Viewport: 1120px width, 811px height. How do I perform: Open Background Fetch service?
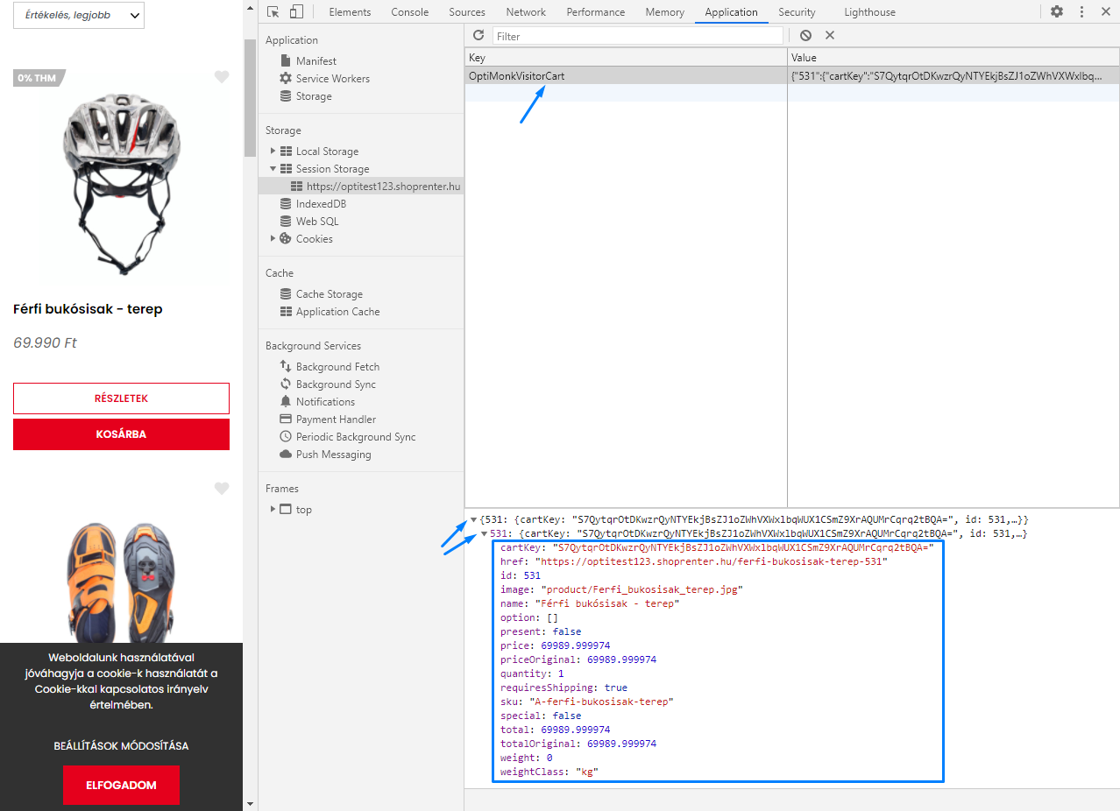click(337, 367)
